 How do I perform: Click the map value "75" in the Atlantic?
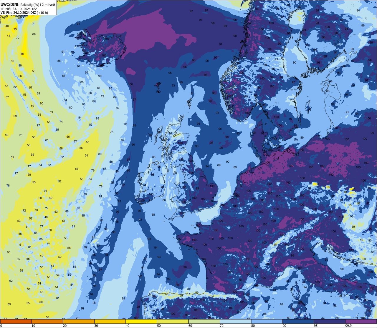click(x=112, y=132)
